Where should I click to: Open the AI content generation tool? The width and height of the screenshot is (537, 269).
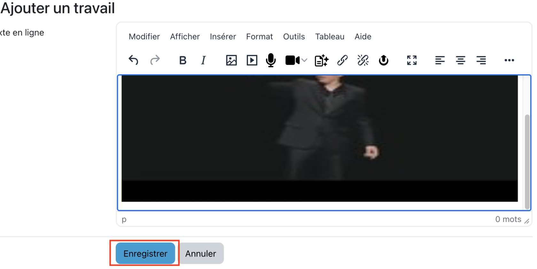[x=322, y=60]
